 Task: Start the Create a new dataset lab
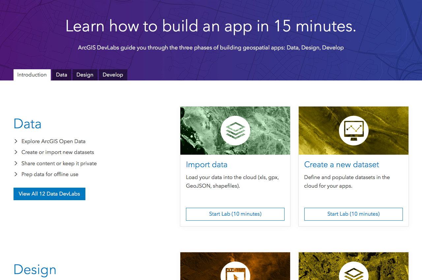[353, 214]
